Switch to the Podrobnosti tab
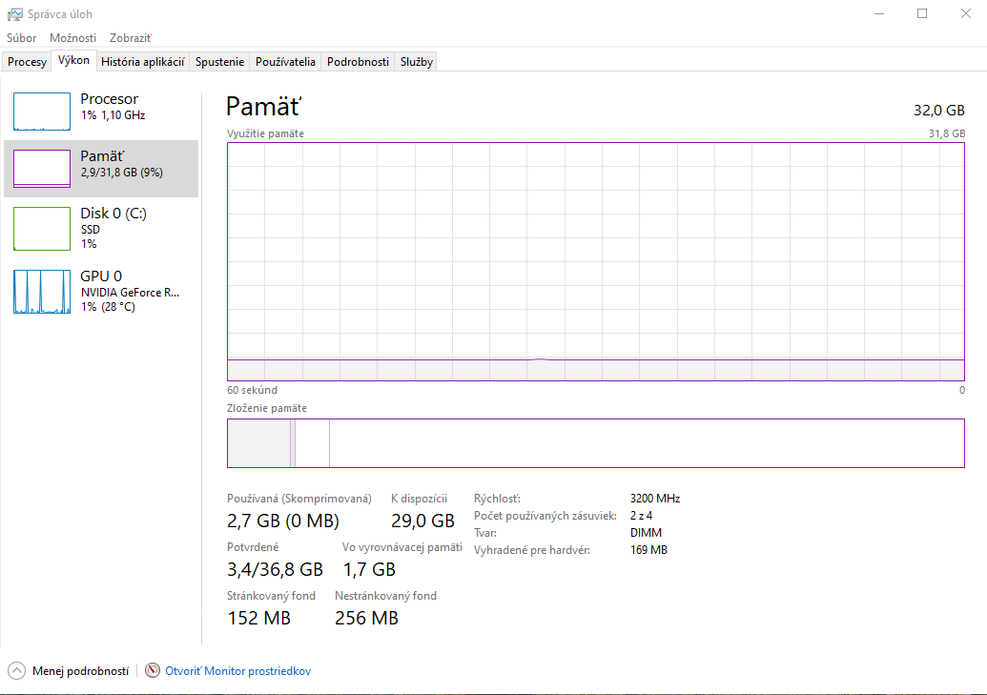Viewport: 987px width, 695px height. pyautogui.click(x=358, y=62)
